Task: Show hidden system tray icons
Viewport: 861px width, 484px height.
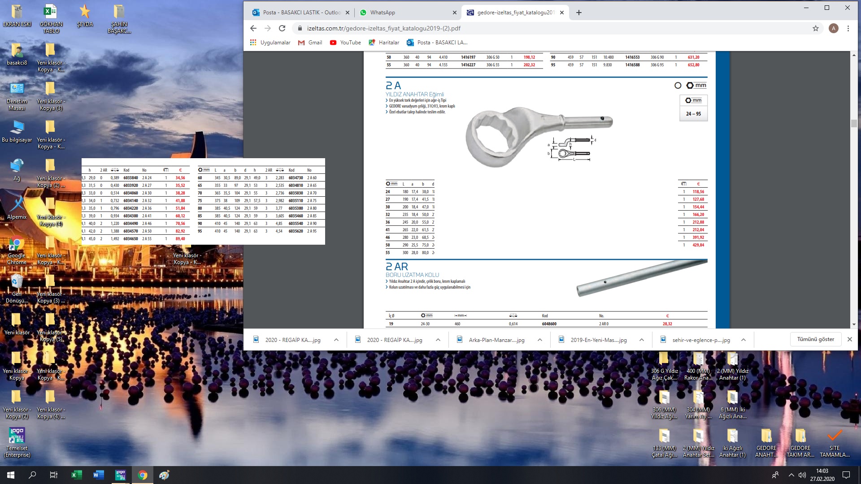Action: click(x=791, y=475)
